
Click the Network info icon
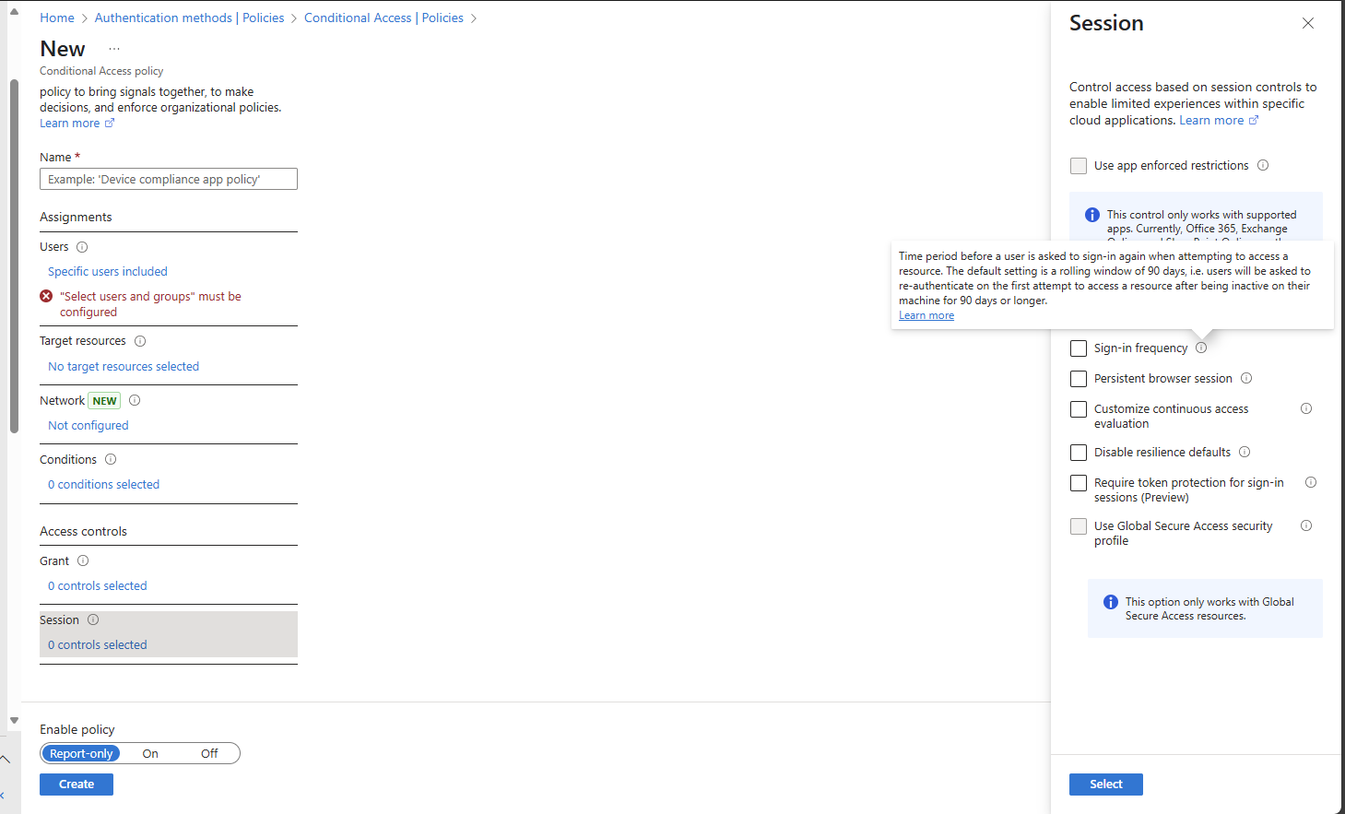(x=134, y=400)
